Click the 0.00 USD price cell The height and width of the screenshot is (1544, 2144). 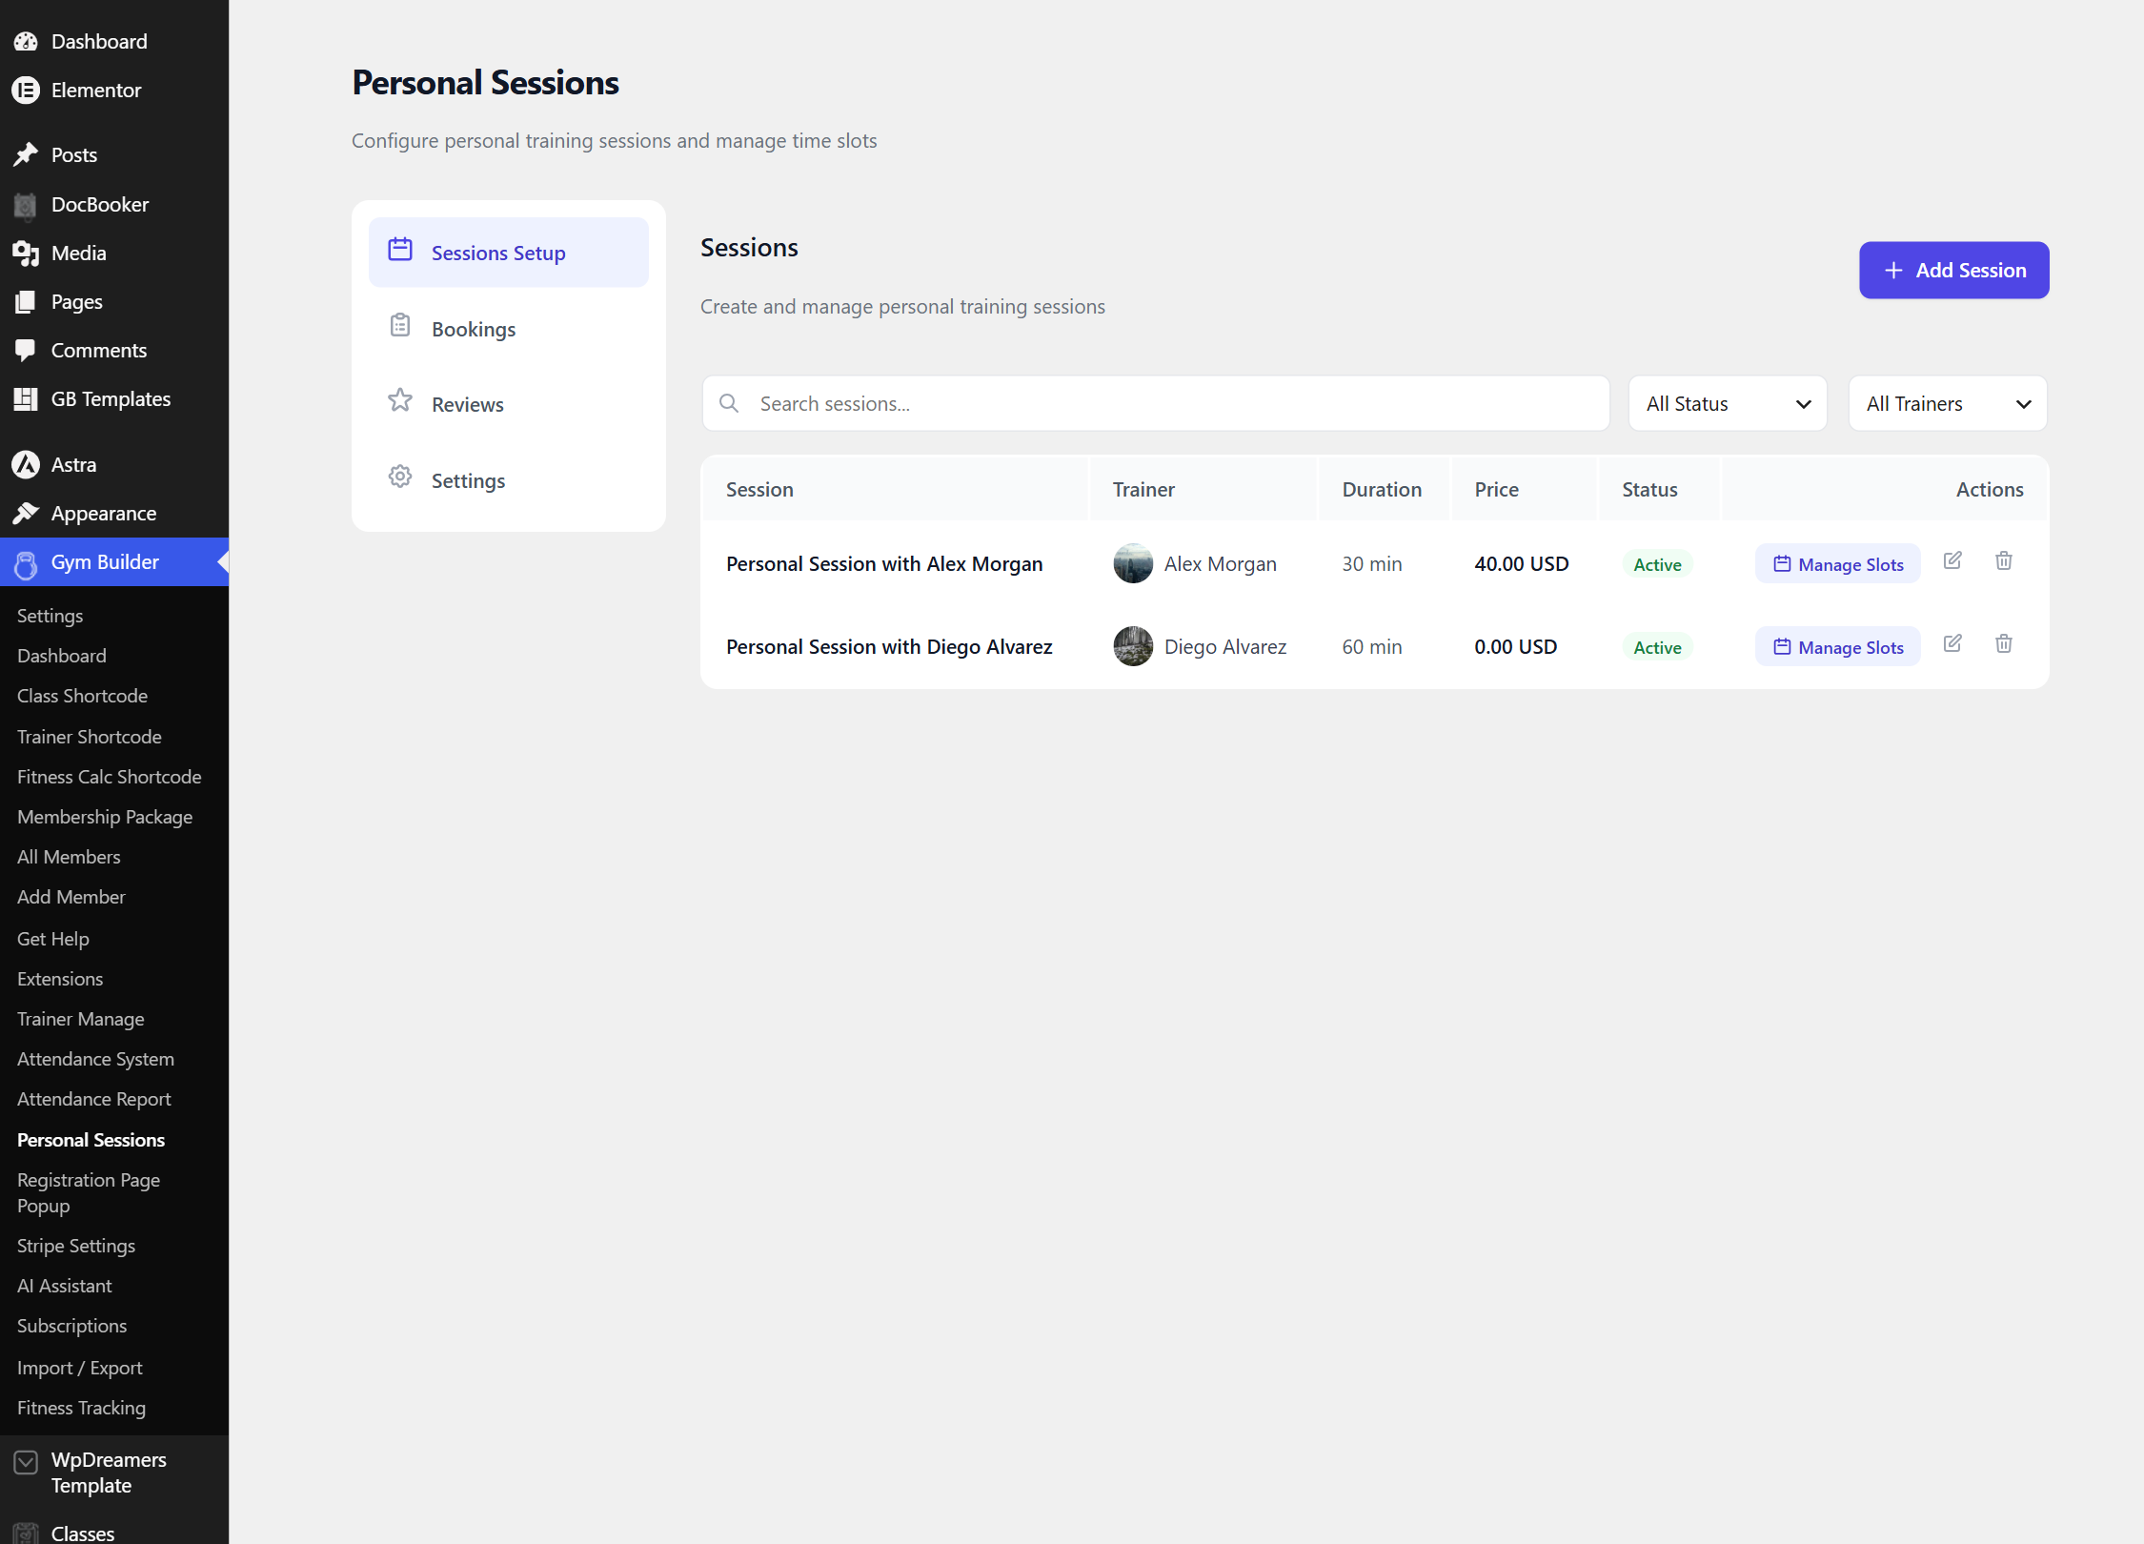[x=1515, y=646]
